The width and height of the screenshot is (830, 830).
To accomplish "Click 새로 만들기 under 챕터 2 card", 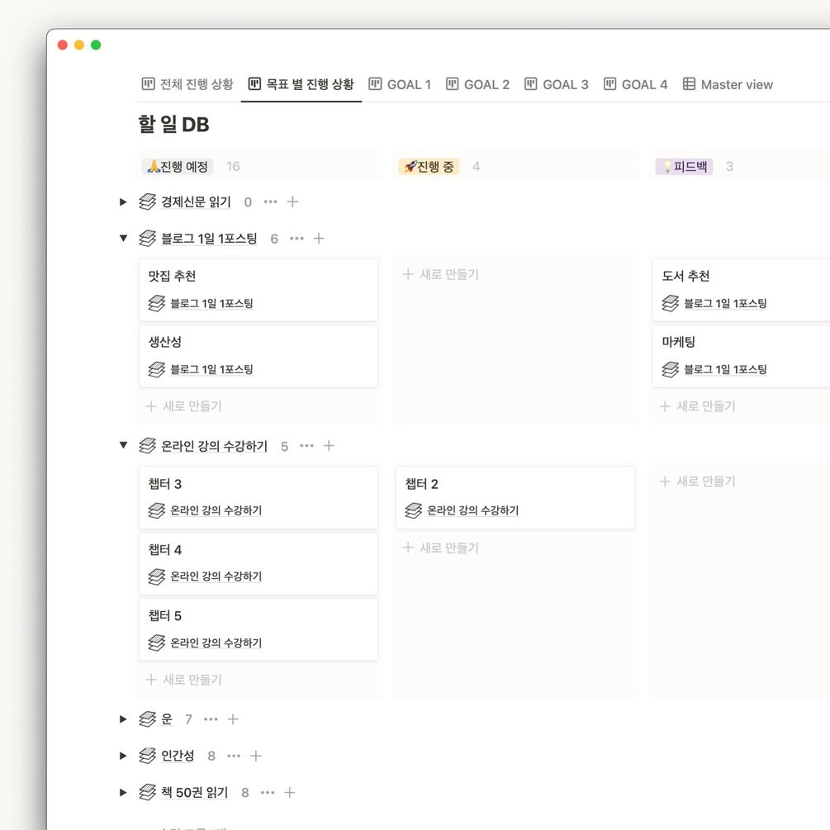I will coord(441,548).
